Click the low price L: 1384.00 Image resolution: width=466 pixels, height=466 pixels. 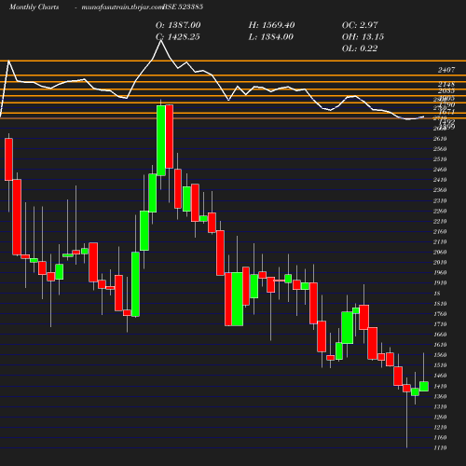(x=271, y=36)
